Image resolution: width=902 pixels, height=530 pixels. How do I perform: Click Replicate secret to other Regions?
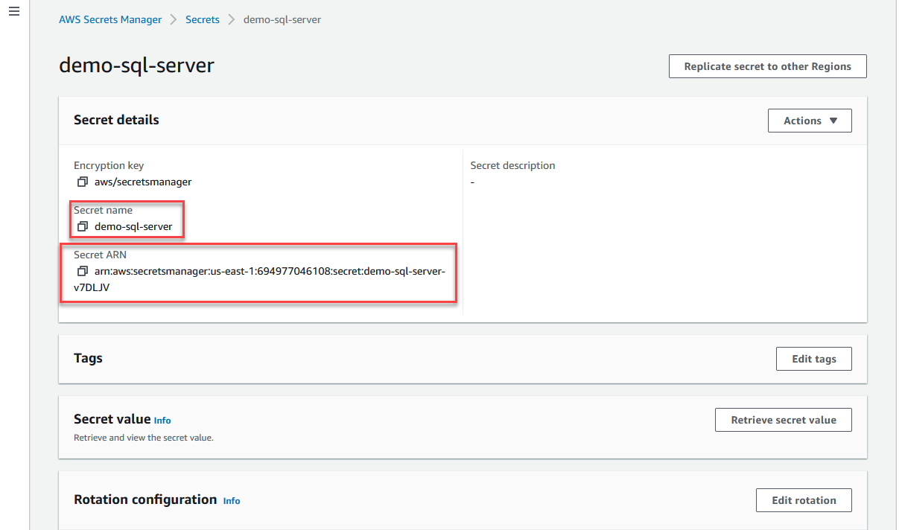[x=767, y=66]
